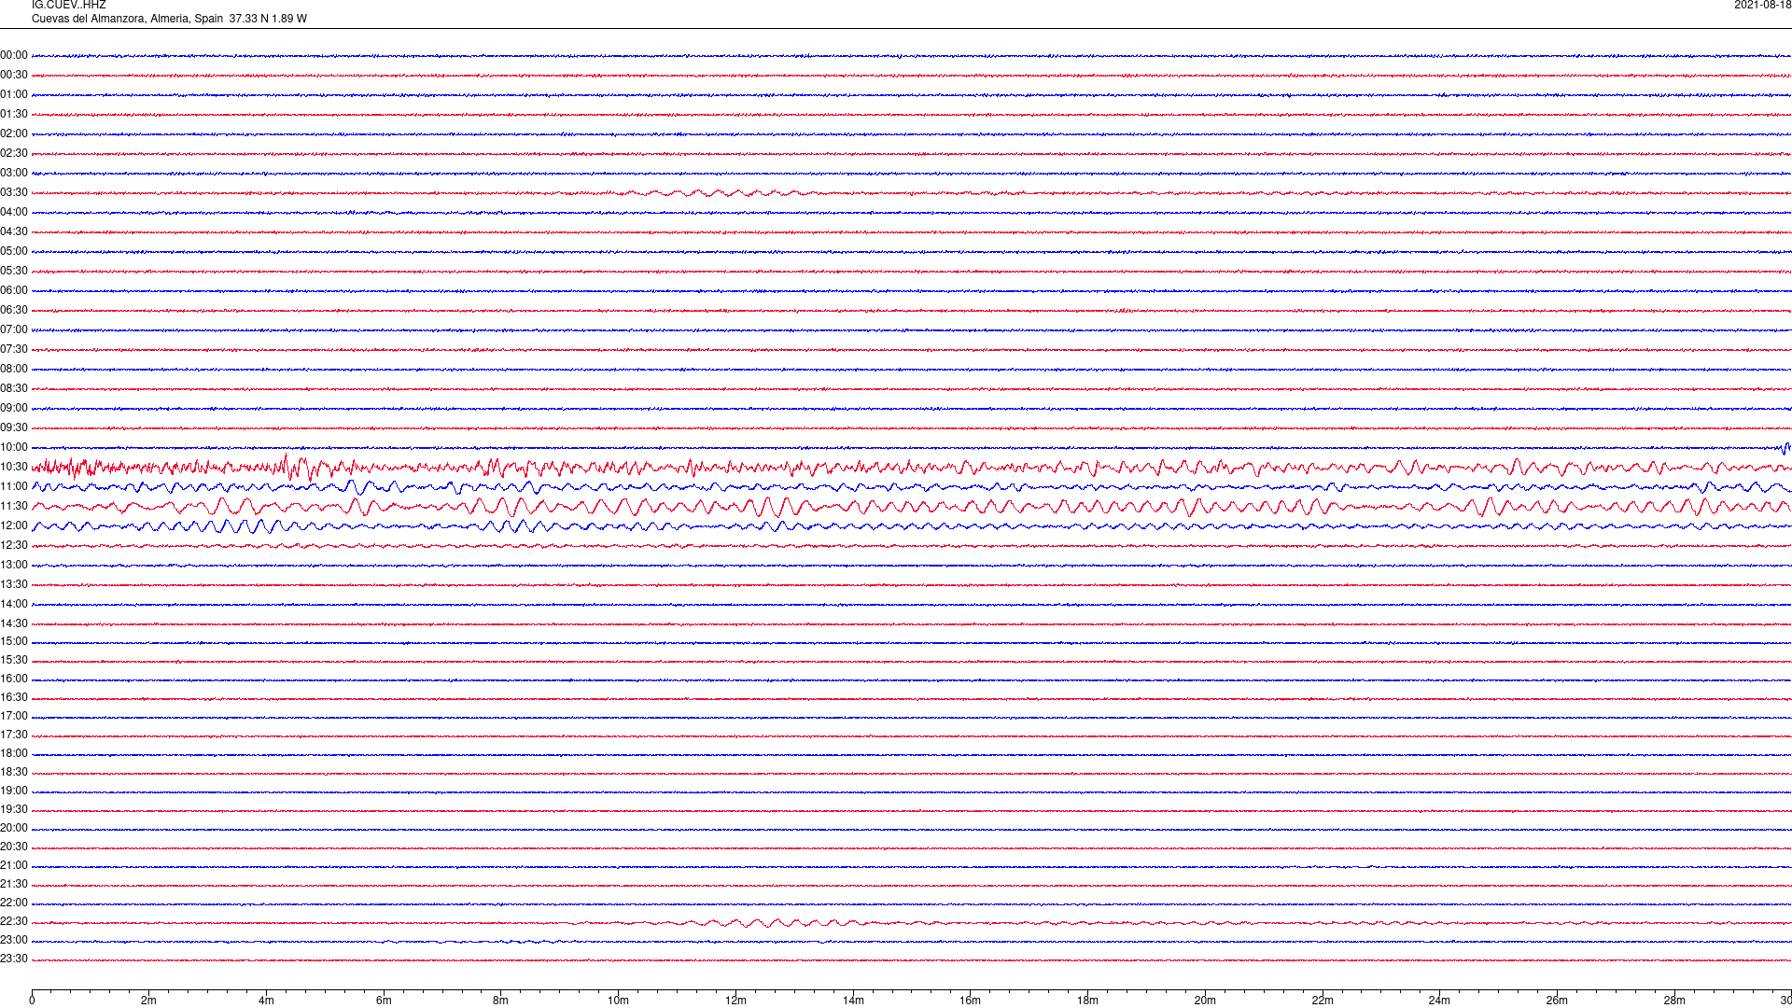Click the 6m tick label on x-axis
The width and height of the screenshot is (1792, 1008).
384,1001
